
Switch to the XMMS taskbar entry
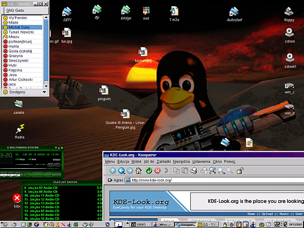(x=140, y=224)
